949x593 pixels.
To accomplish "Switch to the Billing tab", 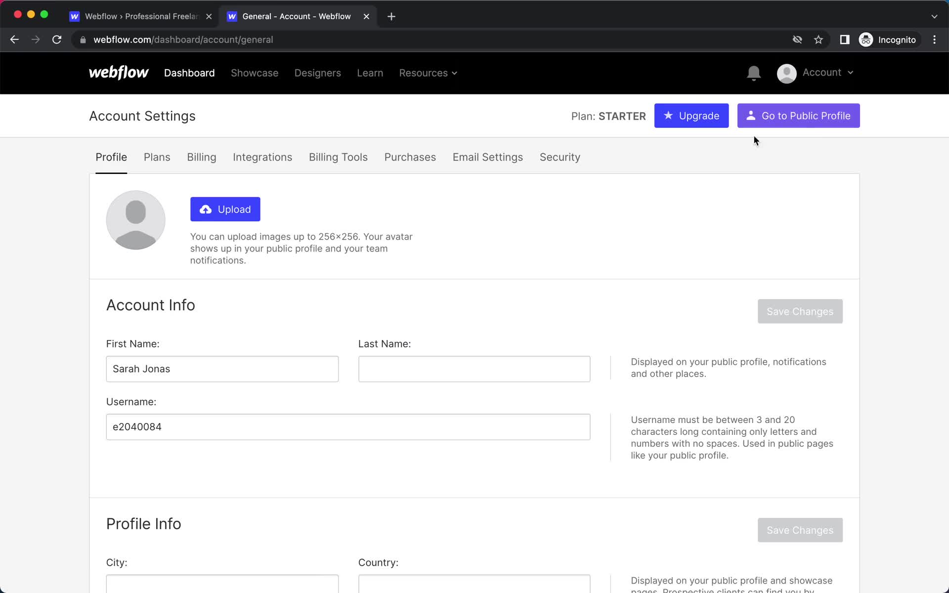I will point(202,157).
